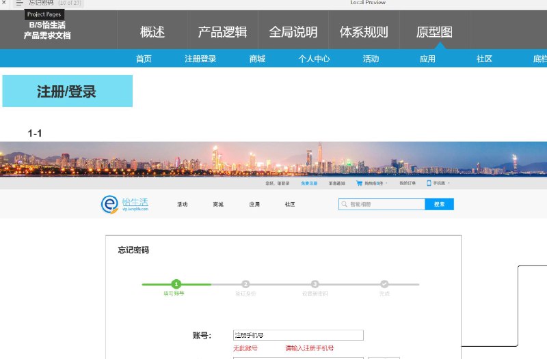The image size is (547, 359).
Task: Open the 体系规则 main tab
Action: coord(364,32)
